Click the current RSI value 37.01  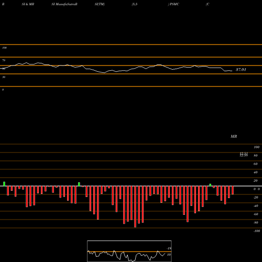[241, 70]
